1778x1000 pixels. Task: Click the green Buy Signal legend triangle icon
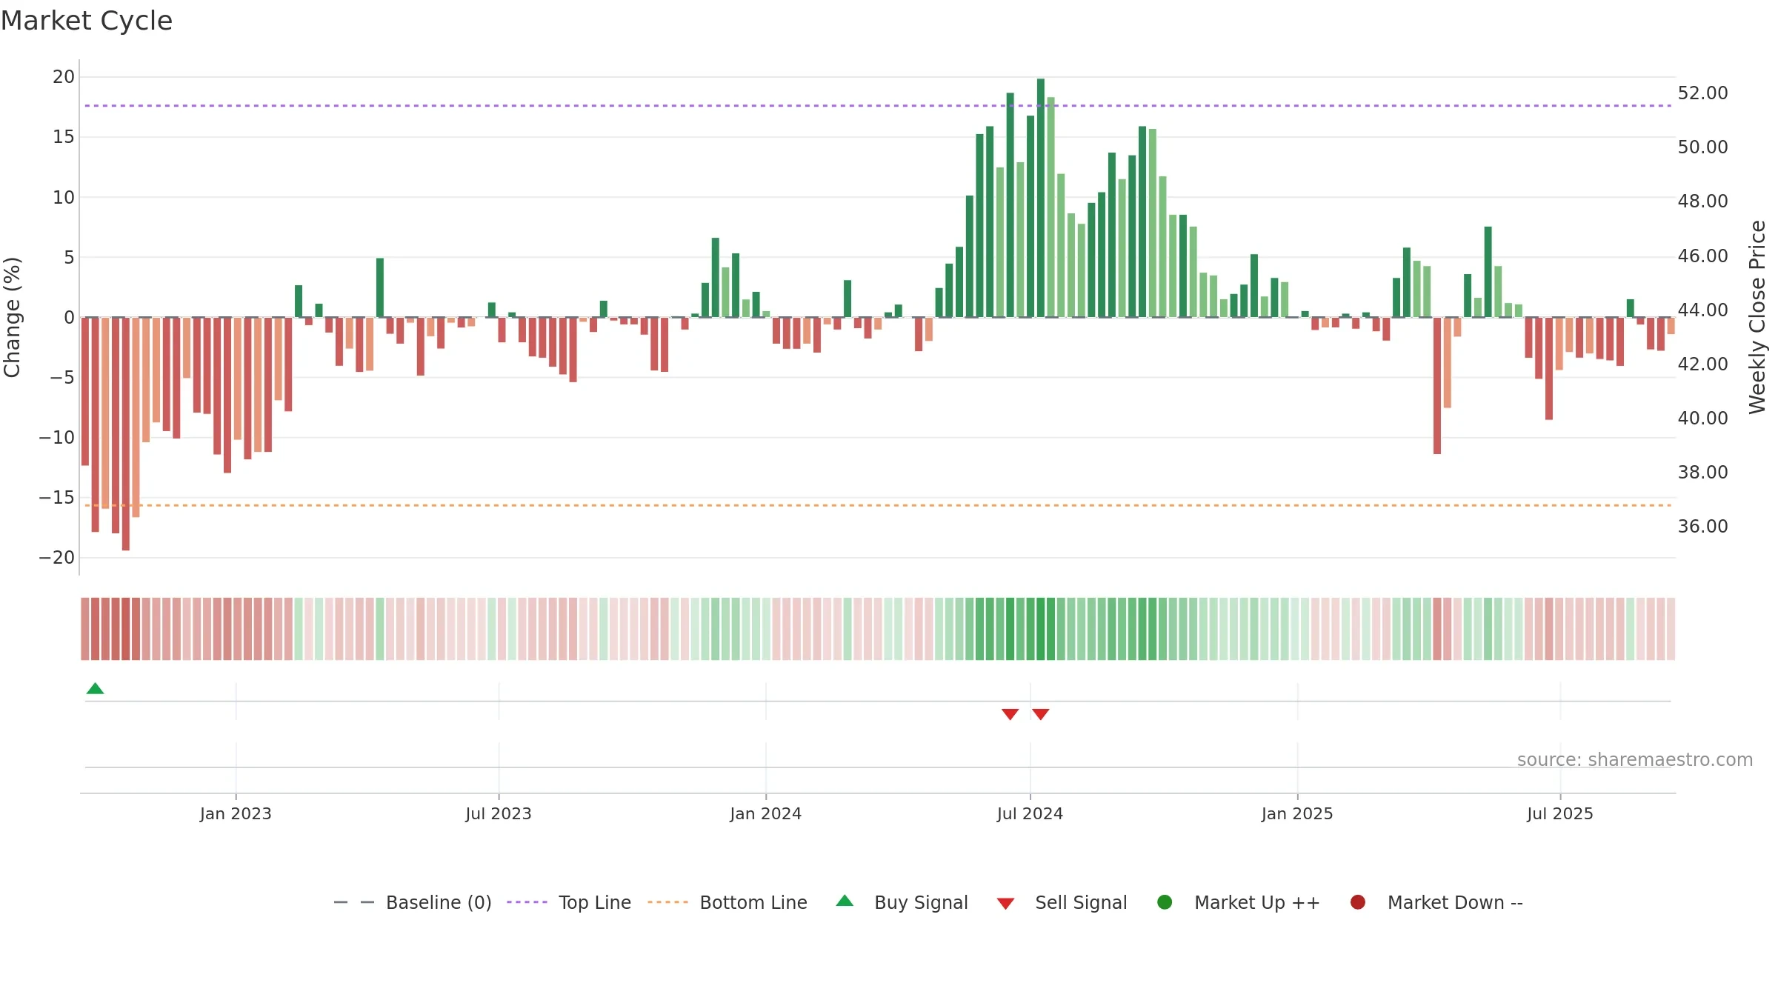(845, 901)
